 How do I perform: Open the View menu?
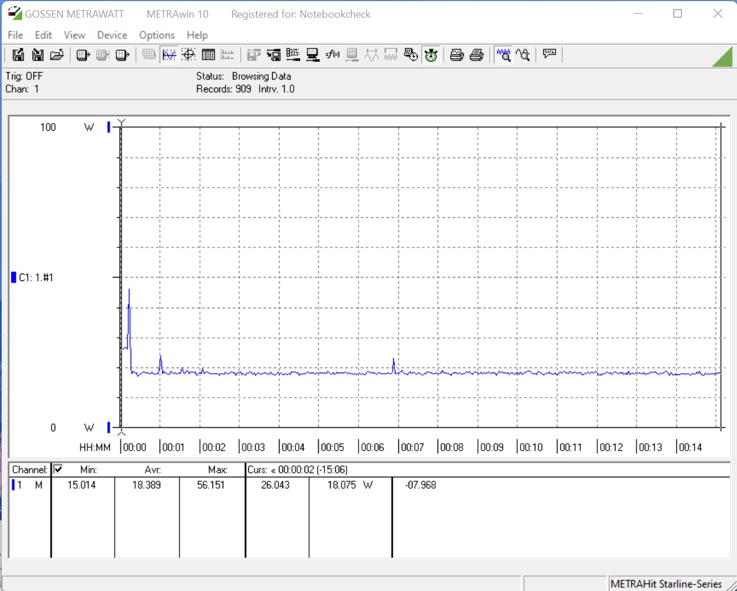pos(74,35)
